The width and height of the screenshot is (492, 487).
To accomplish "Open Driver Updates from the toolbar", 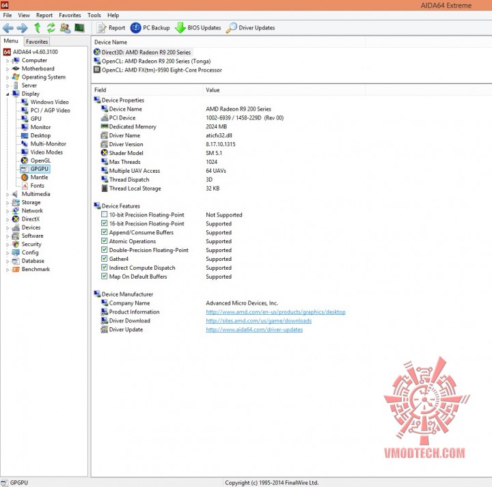I will 250,28.
